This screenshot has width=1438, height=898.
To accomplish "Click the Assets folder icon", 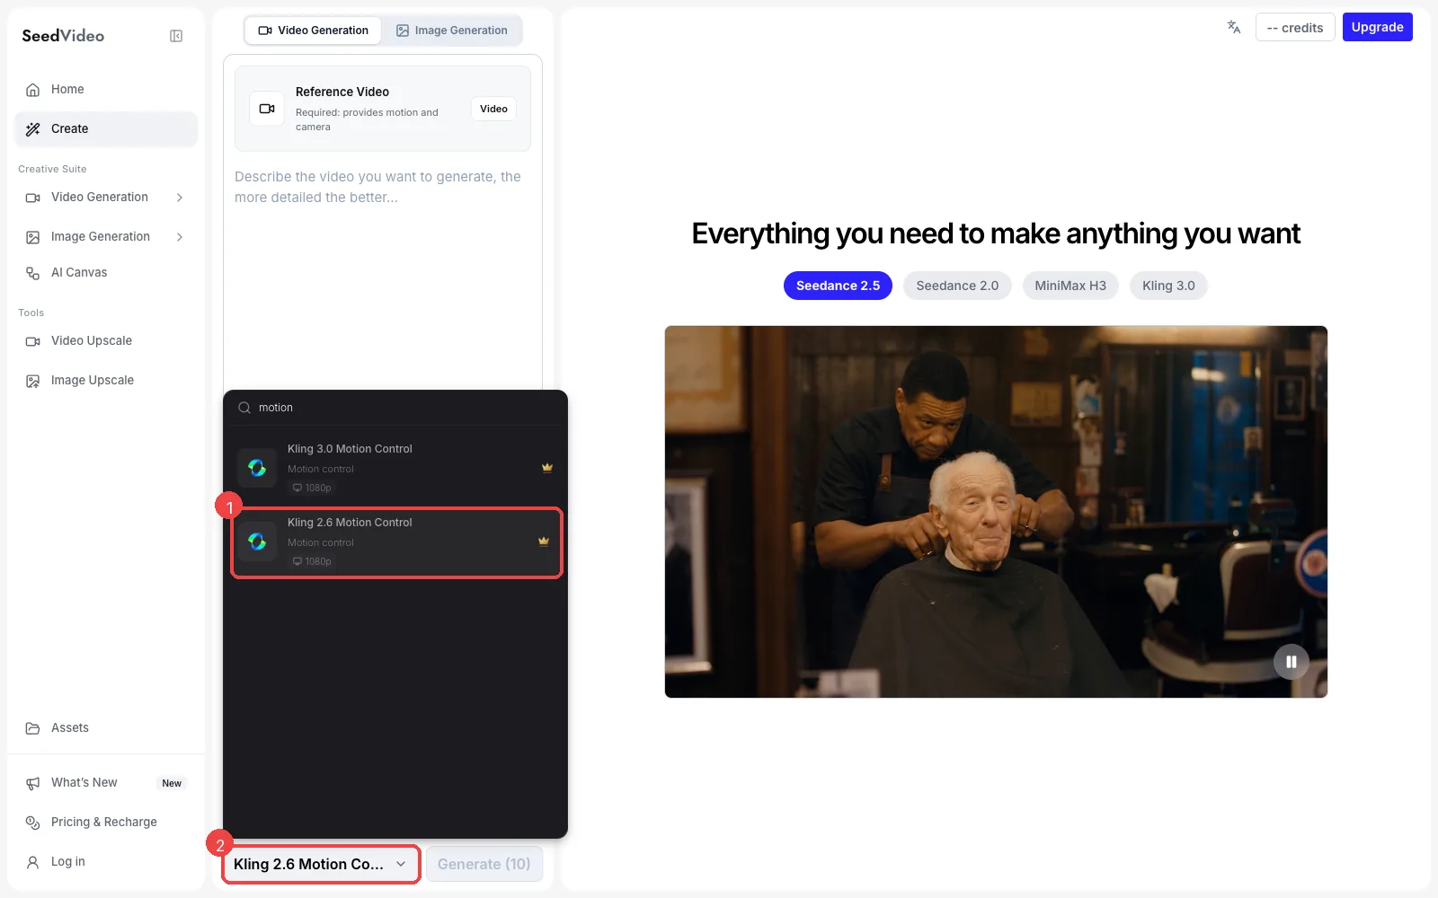I will [x=33, y=728].
